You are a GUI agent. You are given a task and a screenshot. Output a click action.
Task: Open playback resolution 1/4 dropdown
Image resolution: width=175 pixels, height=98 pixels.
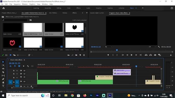pyautogui.click(x=152, y=47)
